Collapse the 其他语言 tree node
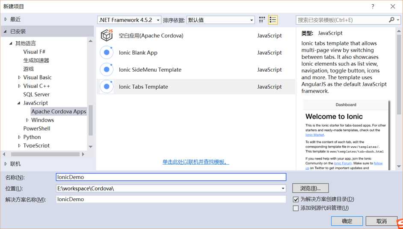 (11, 43)
